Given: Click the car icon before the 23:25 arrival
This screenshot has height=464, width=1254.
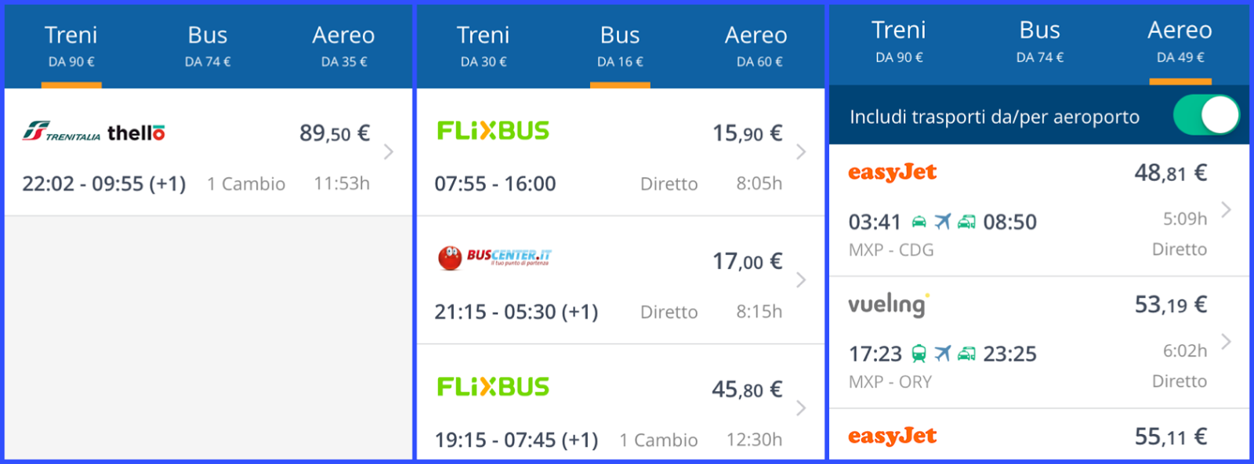Looking at the screenshot, I should click(967, 354).
